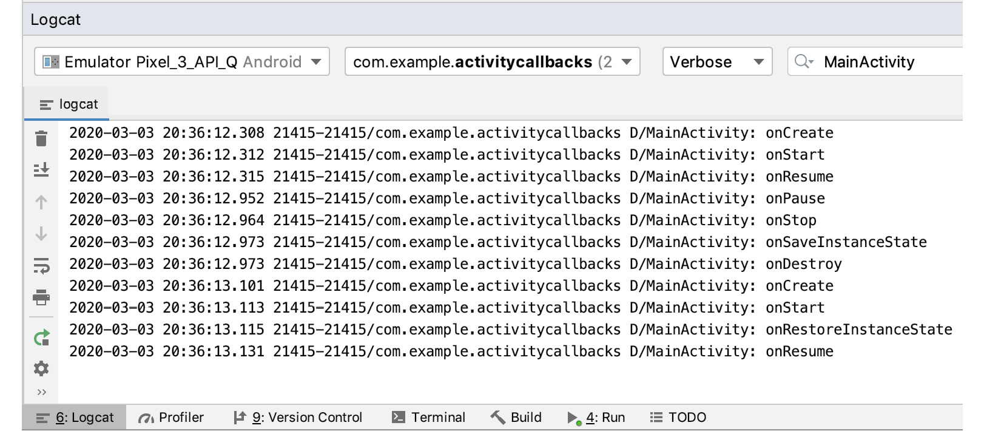This screenshot has height=431, width=984.
Task: Click the onDestroy log entry
Action: tap(456, 264)
